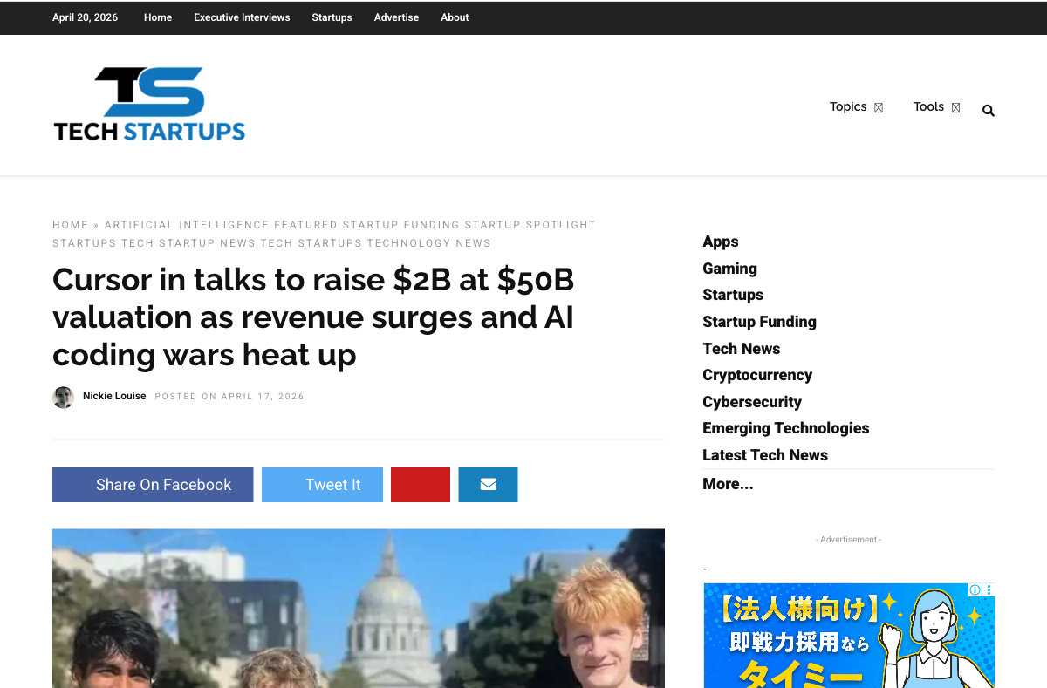
Task: Open the site search magnifier icon
Action: click(x=988, y=111)
